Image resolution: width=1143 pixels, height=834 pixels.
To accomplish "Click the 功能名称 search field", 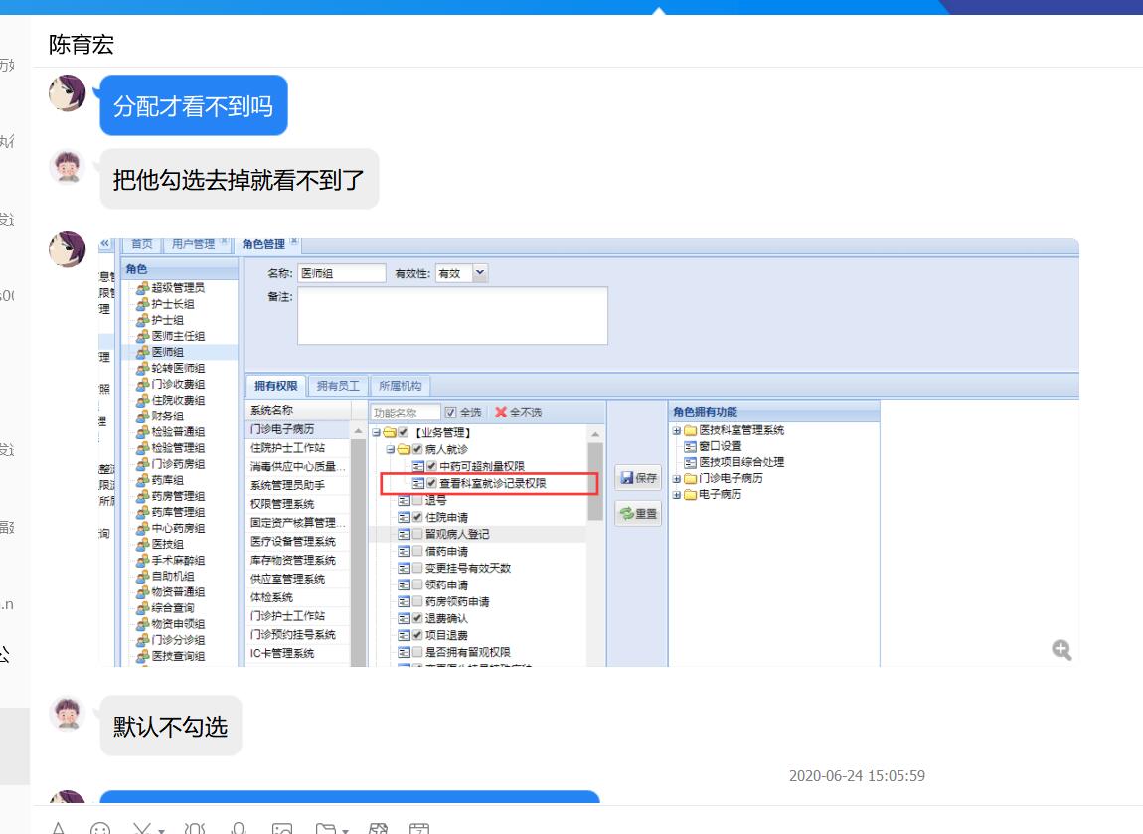I will click(406, 413).
